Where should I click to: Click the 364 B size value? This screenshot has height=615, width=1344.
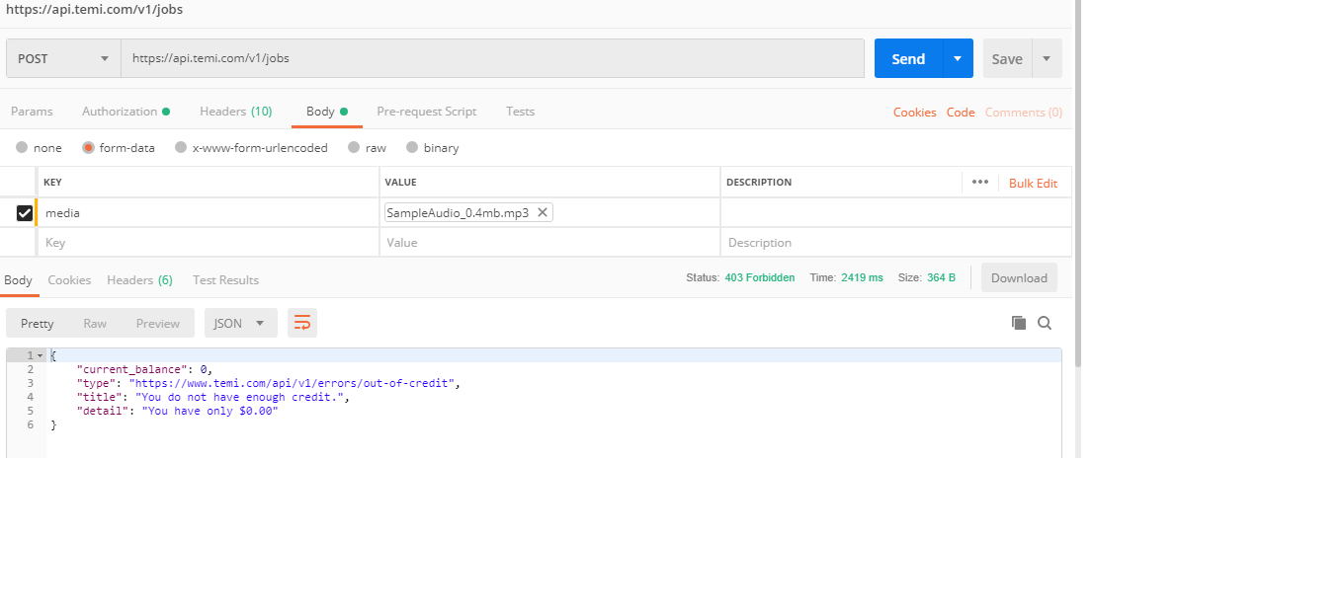(941, 278)
